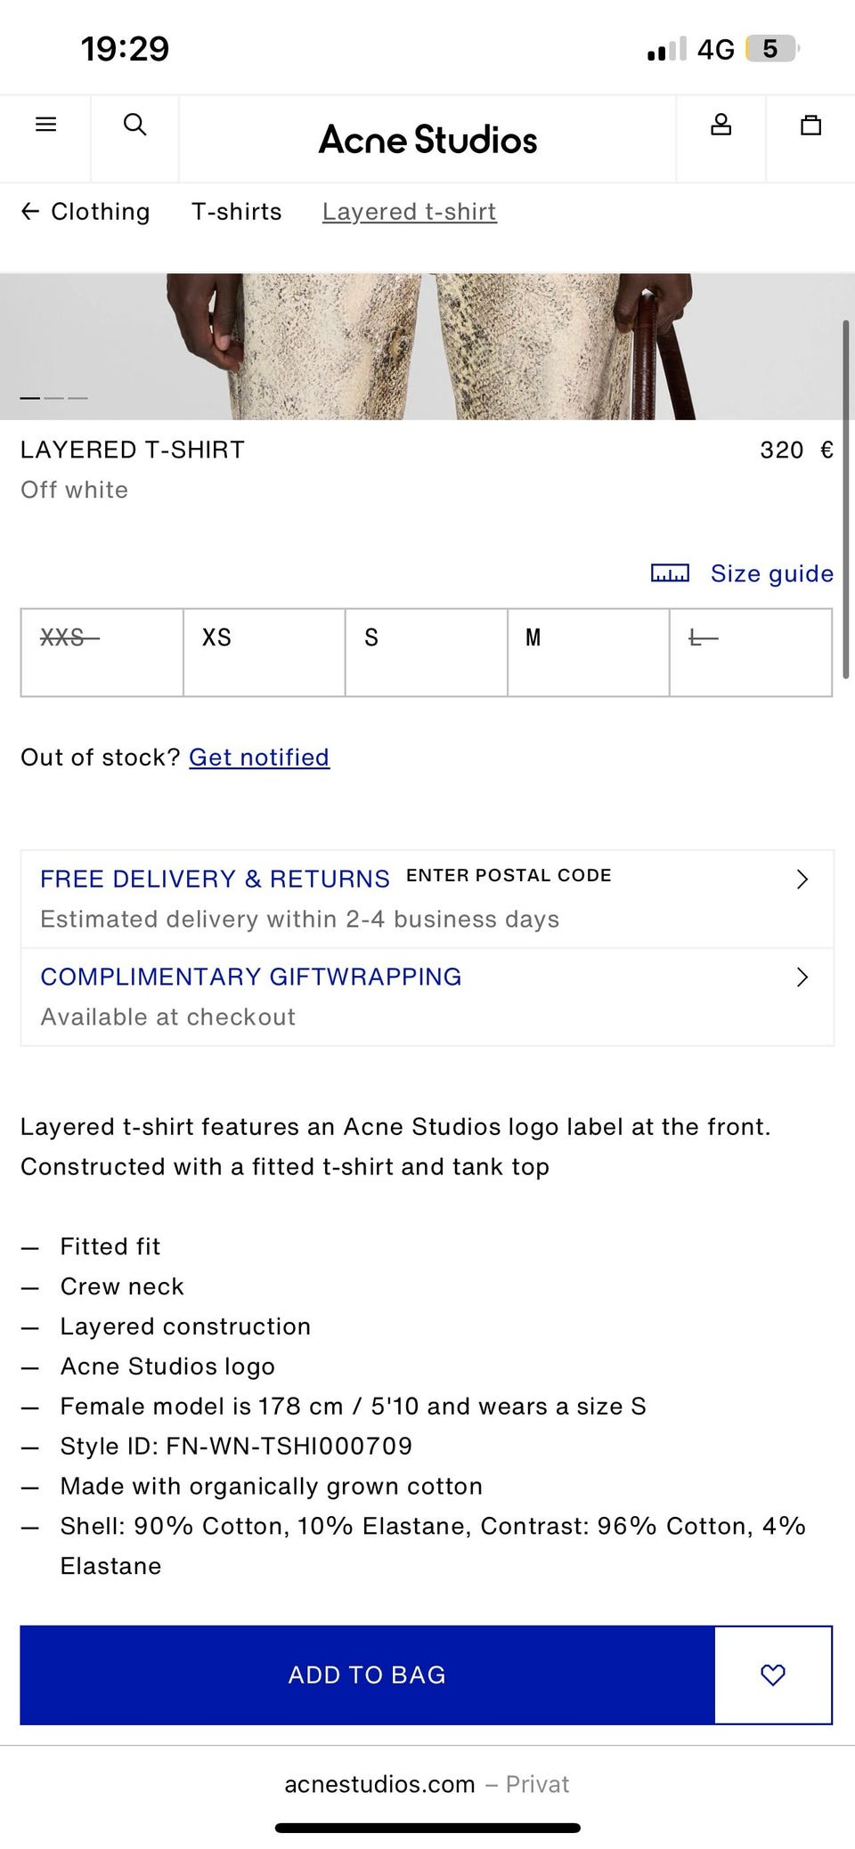Tap the image carousel indicator dashes

53,398
